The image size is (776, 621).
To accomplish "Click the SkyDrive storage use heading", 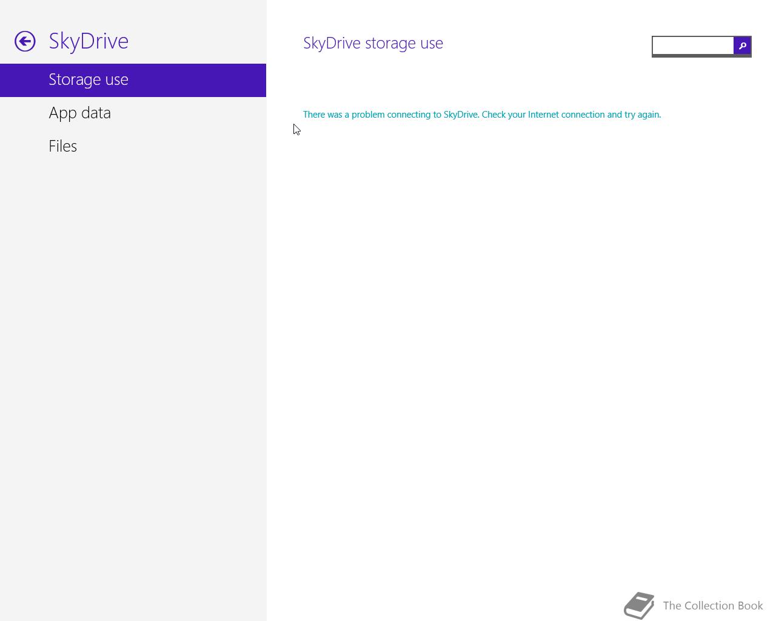I will [373, 43].
